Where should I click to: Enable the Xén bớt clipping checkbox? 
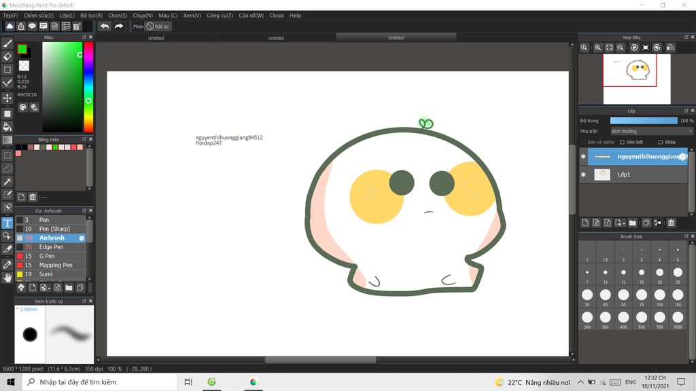click(x=623, y=142)
